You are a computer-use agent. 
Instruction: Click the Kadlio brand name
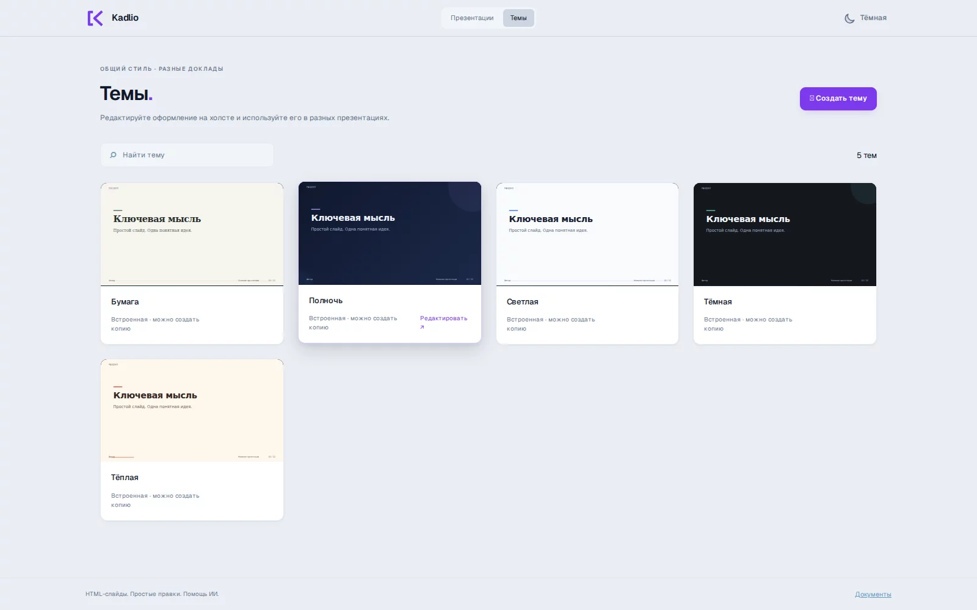point(125,18)
